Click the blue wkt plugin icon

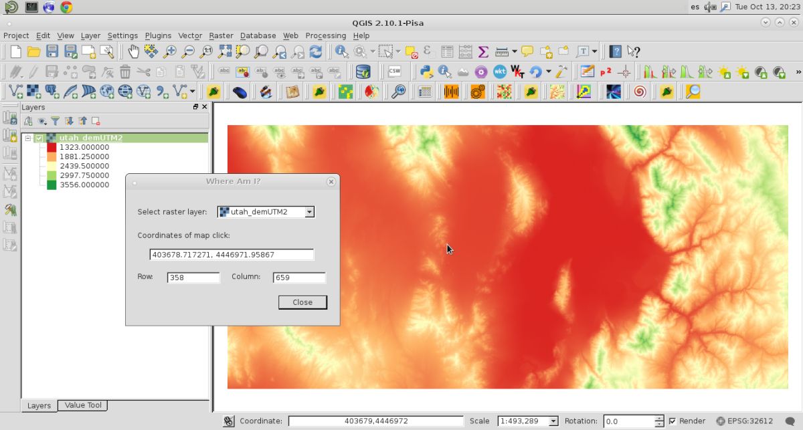(x=500, y=72)
